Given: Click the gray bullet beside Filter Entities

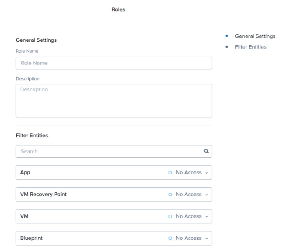Looking at the screenshot, I should point(227,47).
